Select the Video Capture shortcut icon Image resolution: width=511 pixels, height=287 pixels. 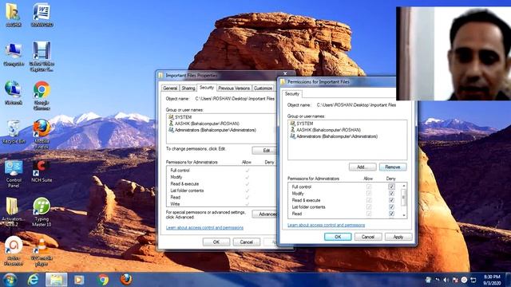click(42, 57)
